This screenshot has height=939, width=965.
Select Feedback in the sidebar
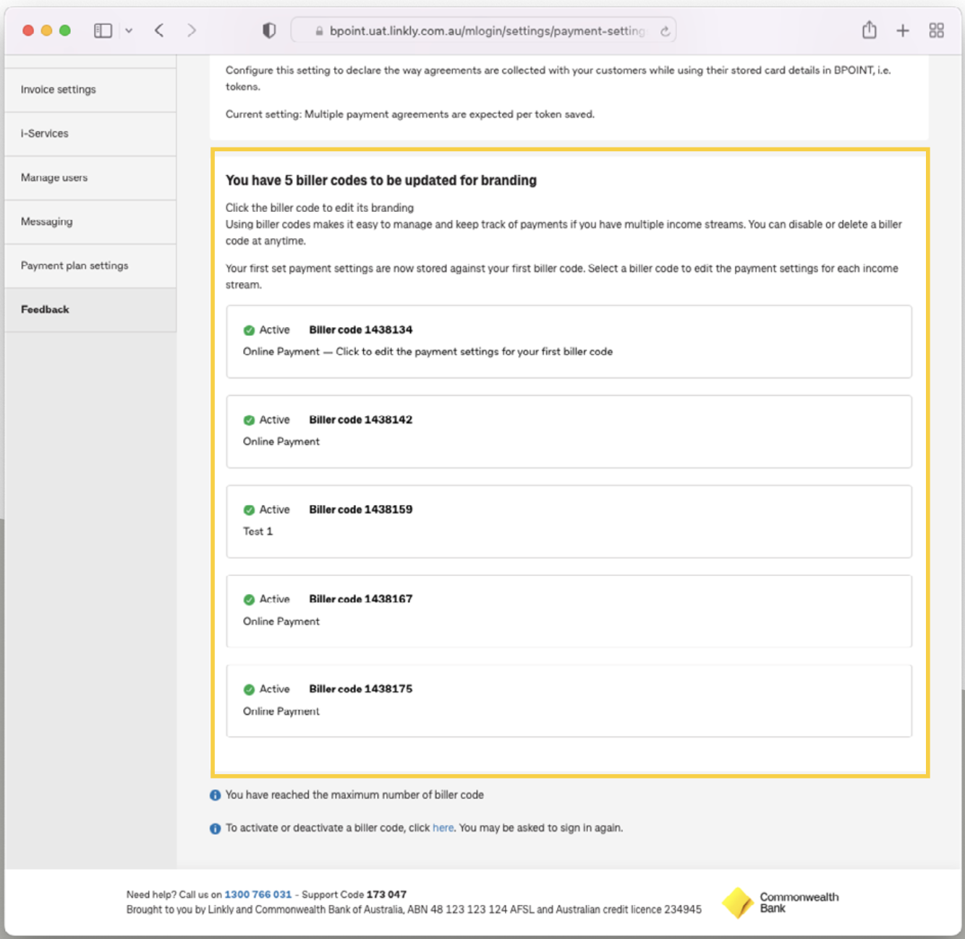(44, 309)
